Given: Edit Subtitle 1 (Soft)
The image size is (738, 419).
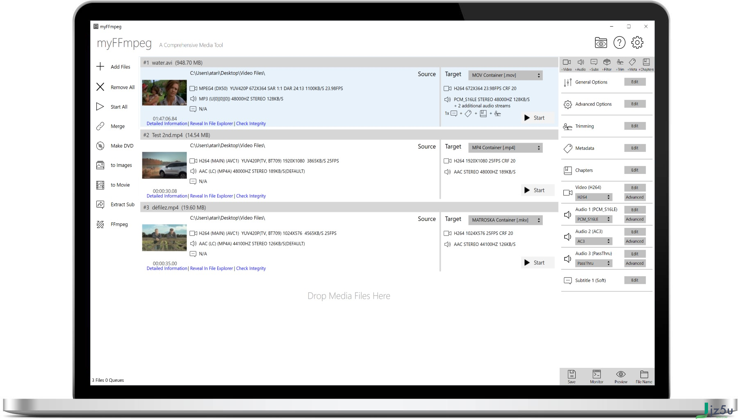Looking at the screenshot, I should coord(635,280).
